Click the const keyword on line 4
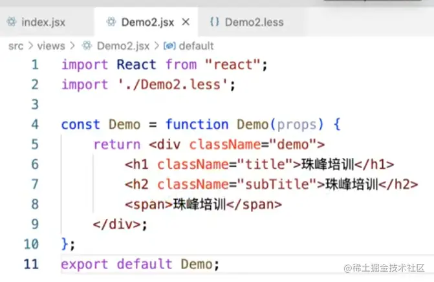The width and height of the screenshot is (434, 282). pos(80,125)
